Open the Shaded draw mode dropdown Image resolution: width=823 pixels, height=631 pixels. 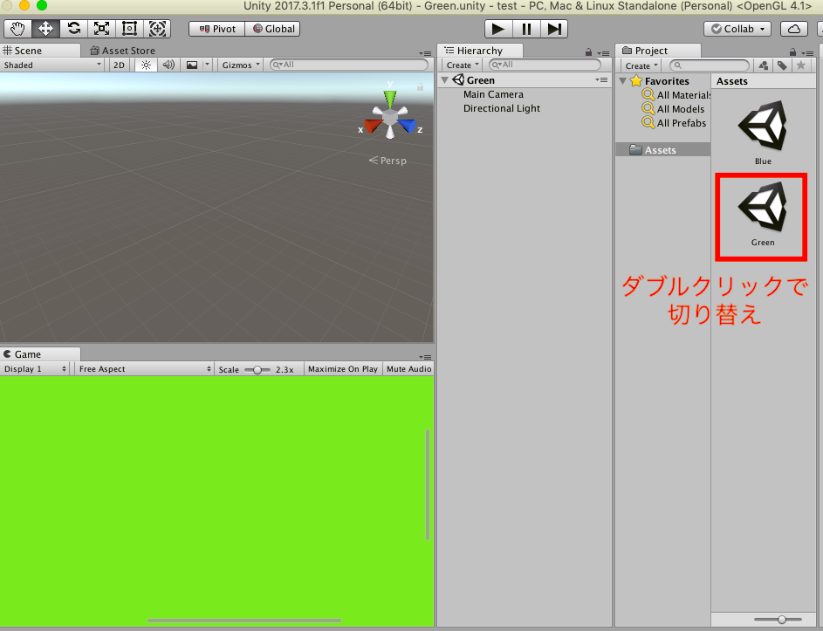tap(52, 65)
